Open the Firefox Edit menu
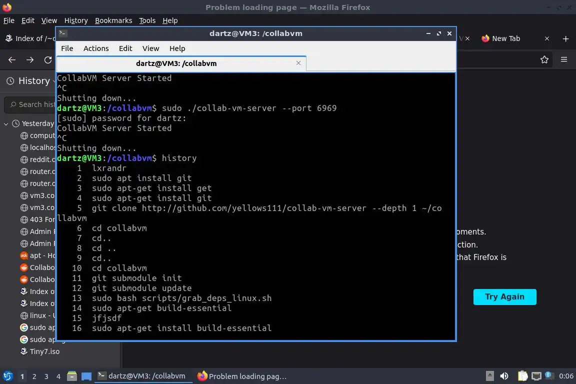576x384 pixels. pyautogui.click(x=28, y=20)
